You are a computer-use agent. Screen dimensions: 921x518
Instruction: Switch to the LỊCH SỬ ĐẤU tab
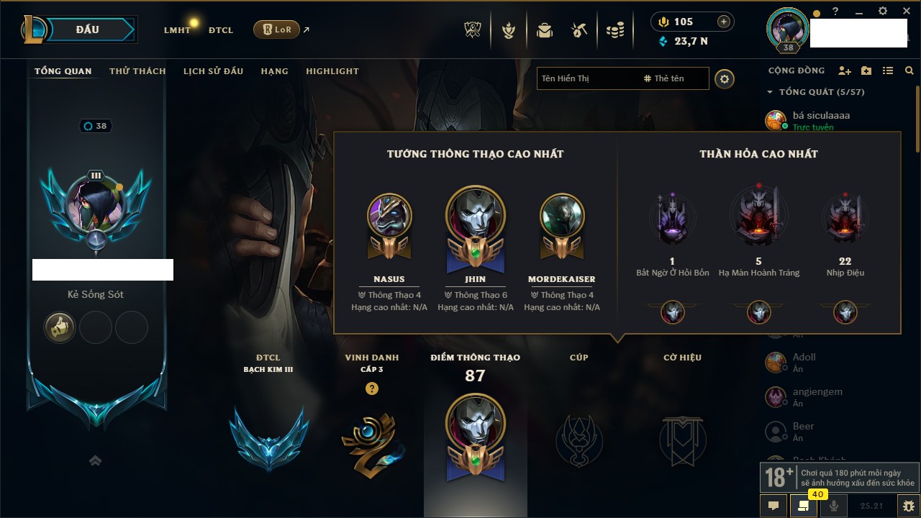click(213, 71)
